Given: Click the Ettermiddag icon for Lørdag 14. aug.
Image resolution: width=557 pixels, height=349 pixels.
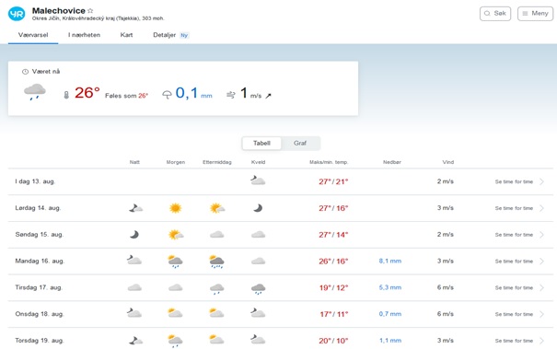Looking at the screenshot, I should pos(217,208).
